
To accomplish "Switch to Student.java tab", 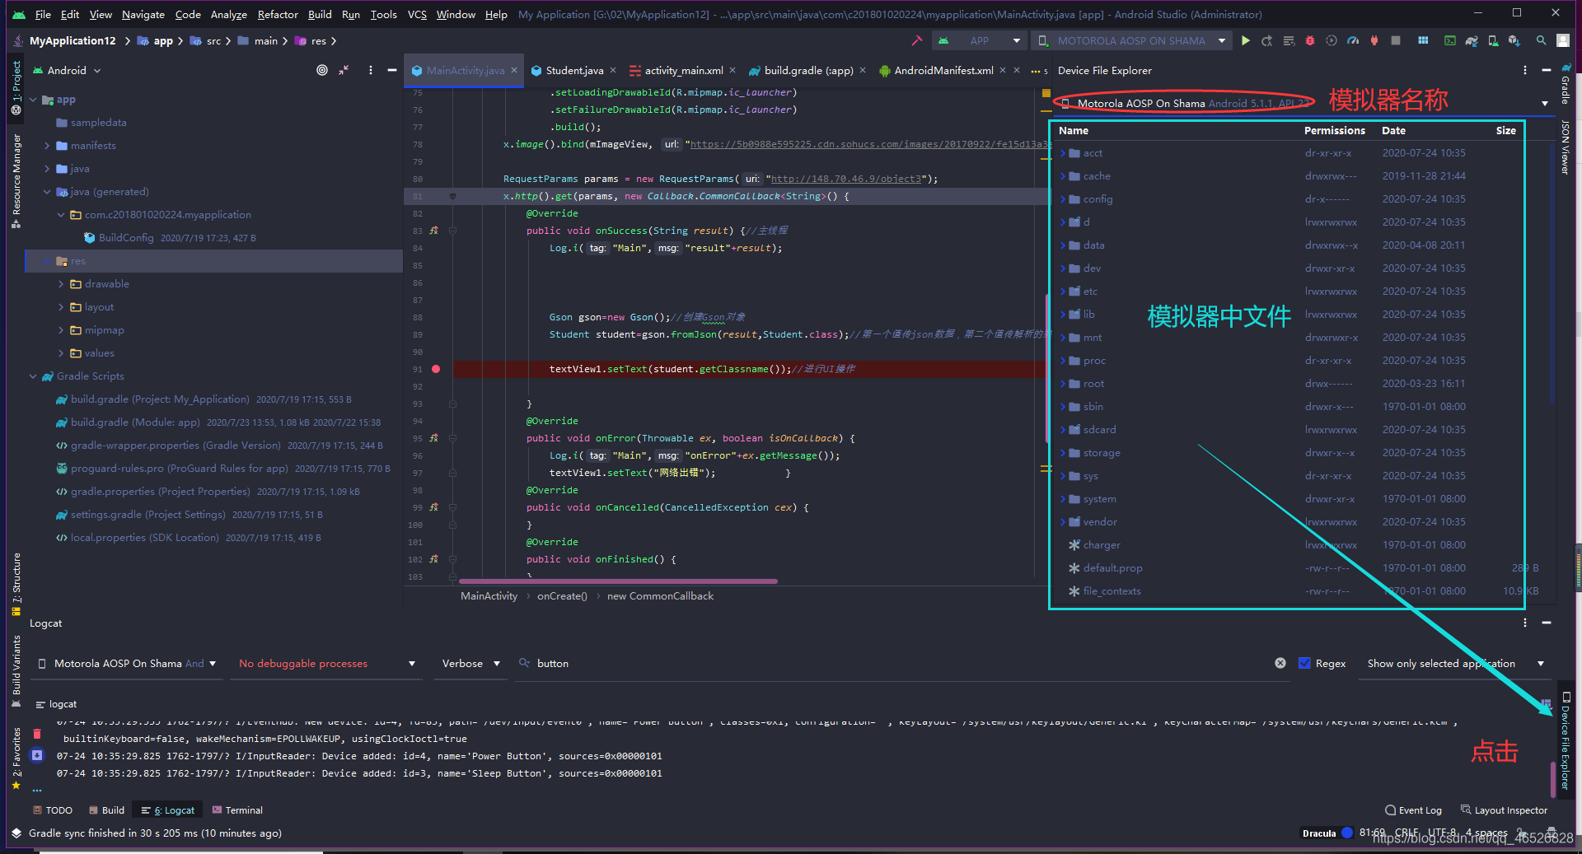I will tap(573, 70).
